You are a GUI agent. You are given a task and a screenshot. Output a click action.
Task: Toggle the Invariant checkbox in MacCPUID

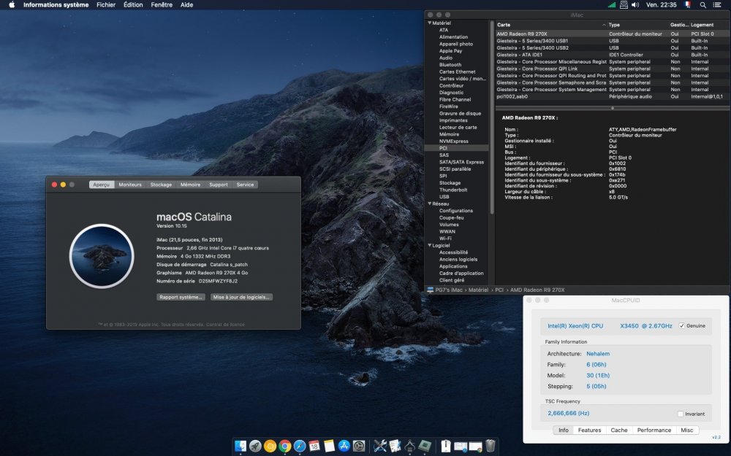click(x=680, y=414)
